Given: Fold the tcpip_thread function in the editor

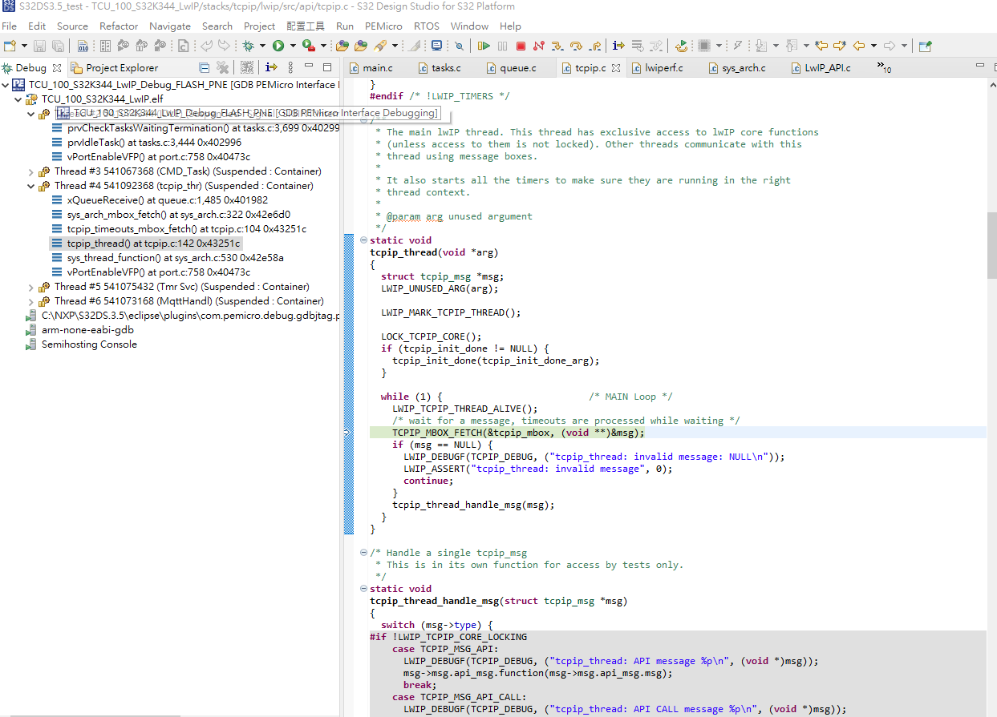Looking at the screenshot, I should (x=364, y=240).
